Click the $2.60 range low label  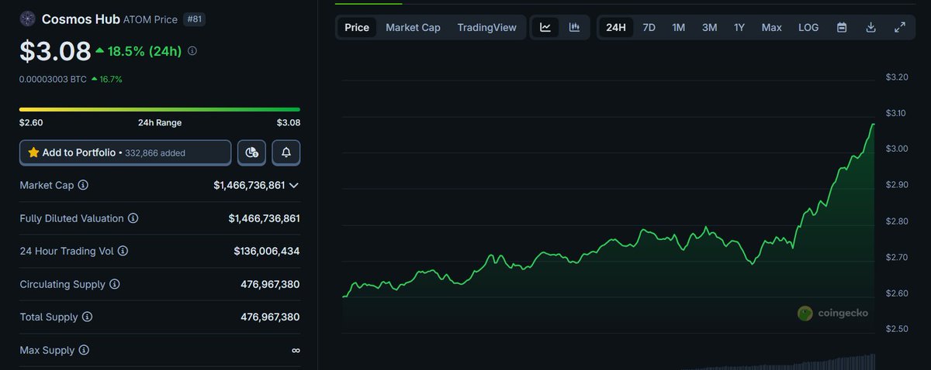[x=31, y=122]
